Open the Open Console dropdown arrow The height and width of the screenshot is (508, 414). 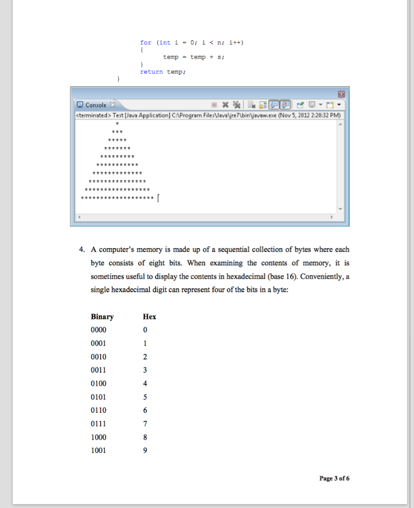pos(340,105)
